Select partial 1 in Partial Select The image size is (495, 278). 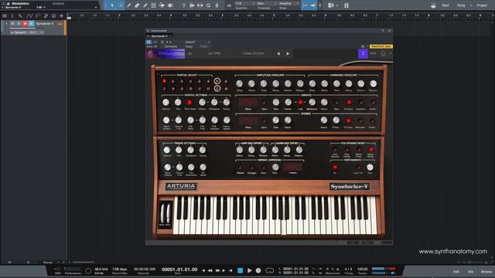pos(164,81)
